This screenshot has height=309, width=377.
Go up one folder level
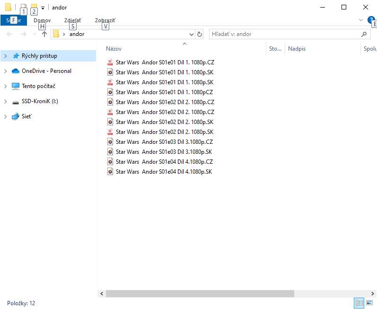point(44,34)
